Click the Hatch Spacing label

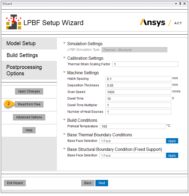[x=78, y=79]
